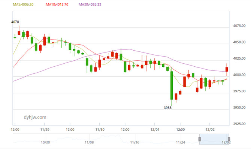The height and width of the screenshot is (149, 251).
Task: Click the 4078 high price label
Action: pos(15,22)
